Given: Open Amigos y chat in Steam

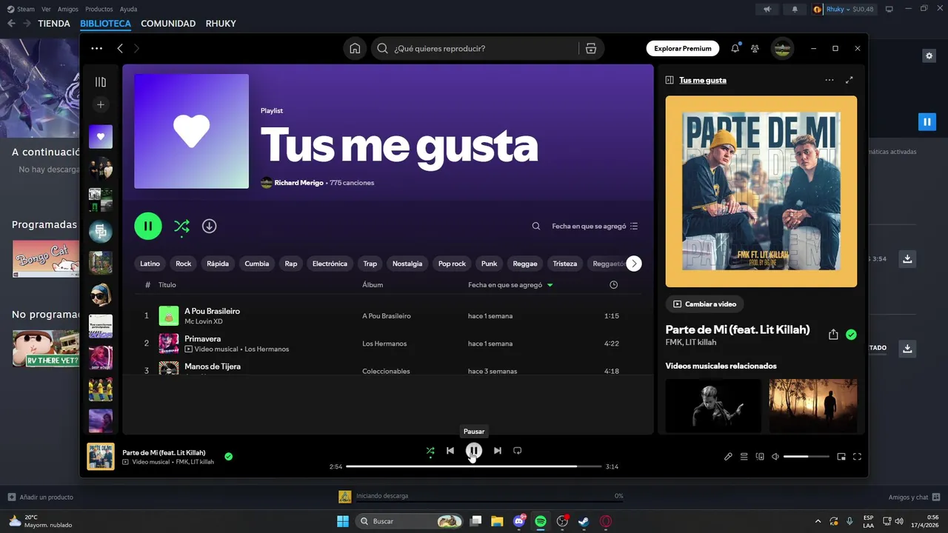Looking at the screenshot, I should tap(915, 497).
